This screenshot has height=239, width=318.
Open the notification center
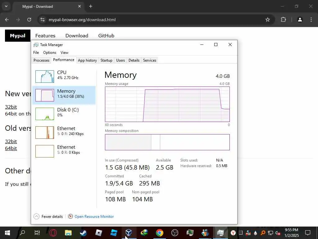pos(308,233)
